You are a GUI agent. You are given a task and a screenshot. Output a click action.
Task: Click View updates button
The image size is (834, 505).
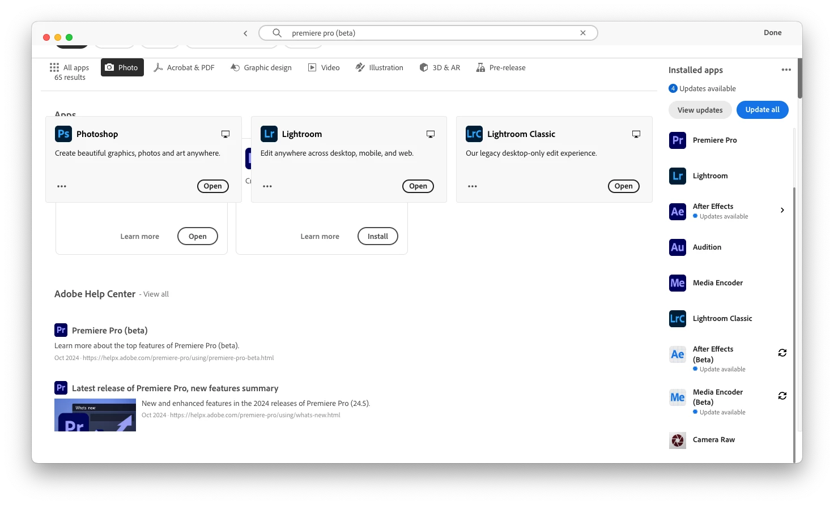click(x=700, y=110)
